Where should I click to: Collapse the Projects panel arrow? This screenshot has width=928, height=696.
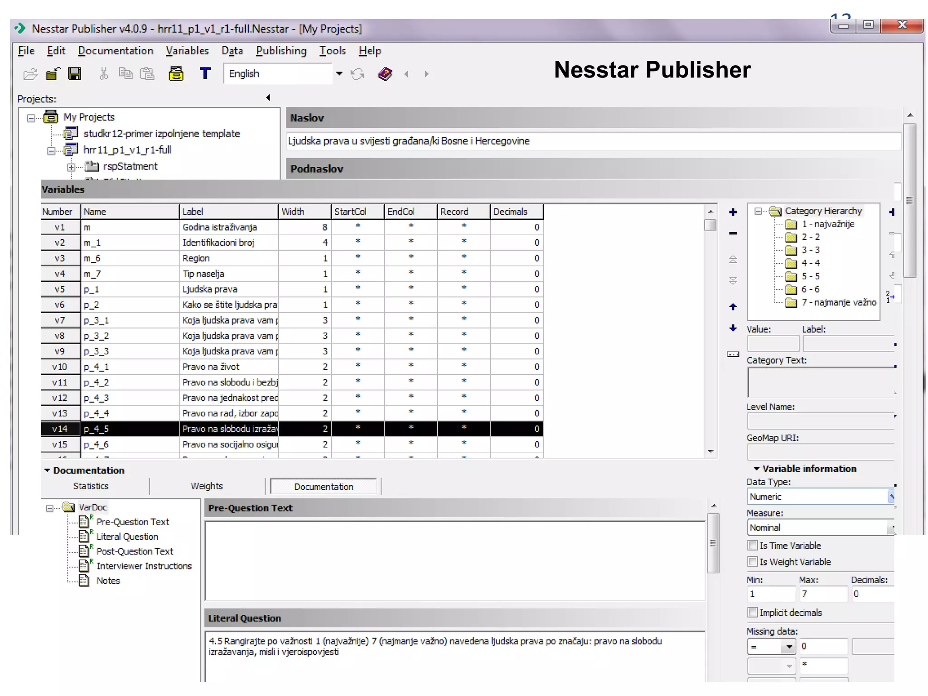(268, 97)
